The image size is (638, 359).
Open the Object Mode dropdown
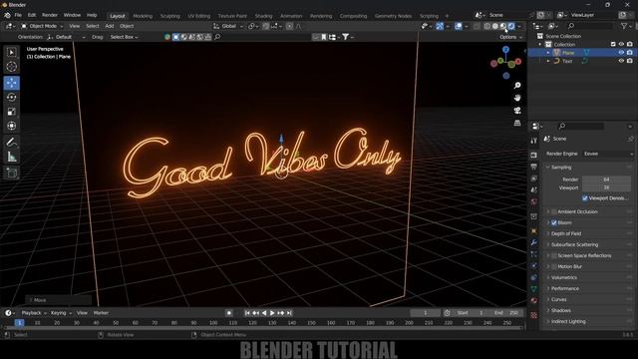(x=42, y=26)
